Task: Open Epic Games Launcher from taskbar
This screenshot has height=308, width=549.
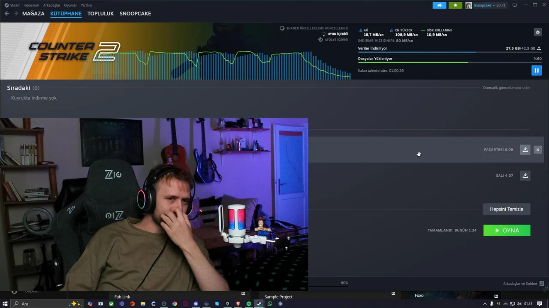Action: [x=227, y=304]
